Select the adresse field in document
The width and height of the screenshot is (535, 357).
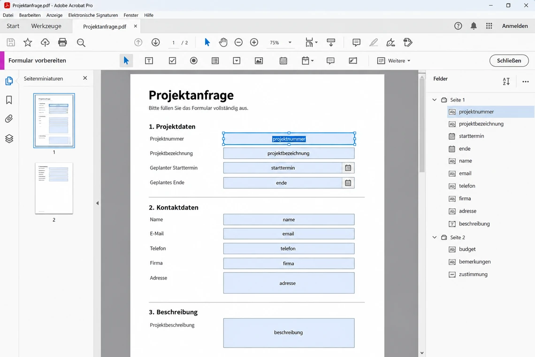pos(289,283)
